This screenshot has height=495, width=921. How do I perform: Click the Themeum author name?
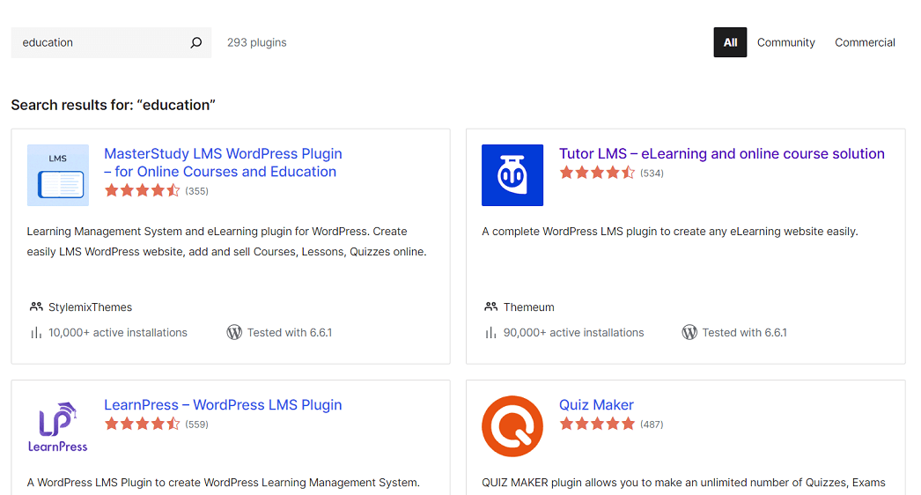528,307
